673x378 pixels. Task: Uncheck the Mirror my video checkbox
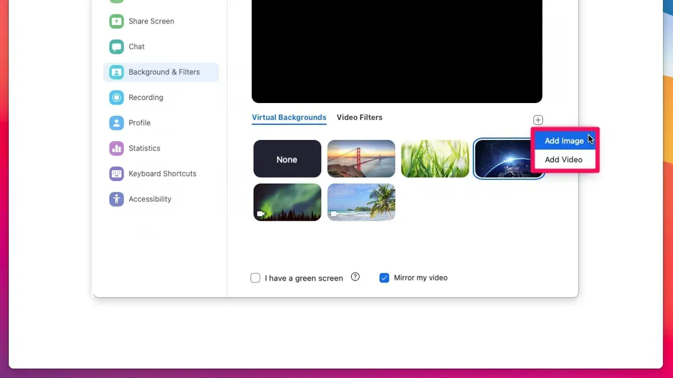coord(384,278)
